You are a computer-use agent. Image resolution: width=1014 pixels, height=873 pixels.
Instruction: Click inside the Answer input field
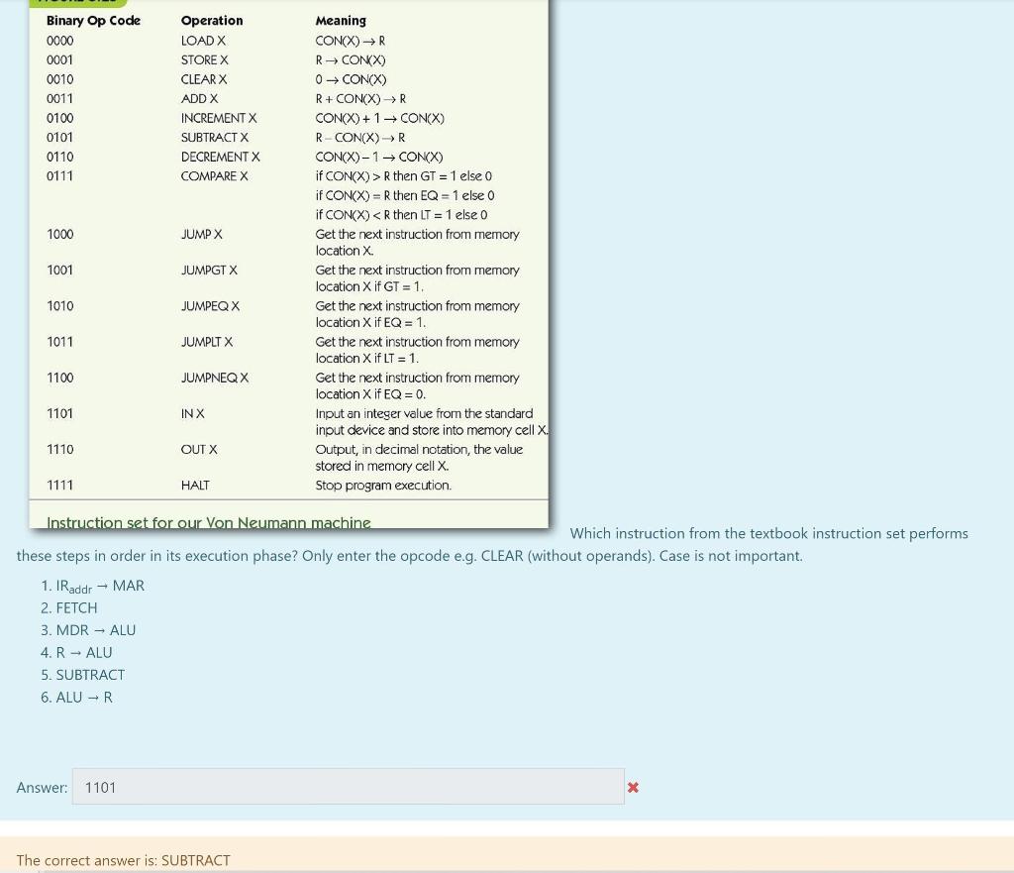[347, 786]
